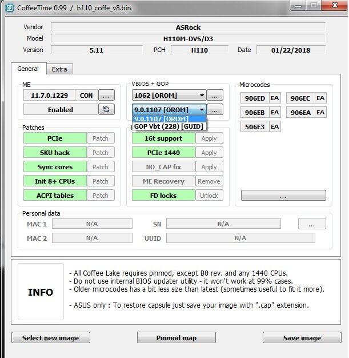Select 9.0.1107 [OROM] in dropdown list
Viewport: 349px width, 358px height.
[x=169, y=119]
